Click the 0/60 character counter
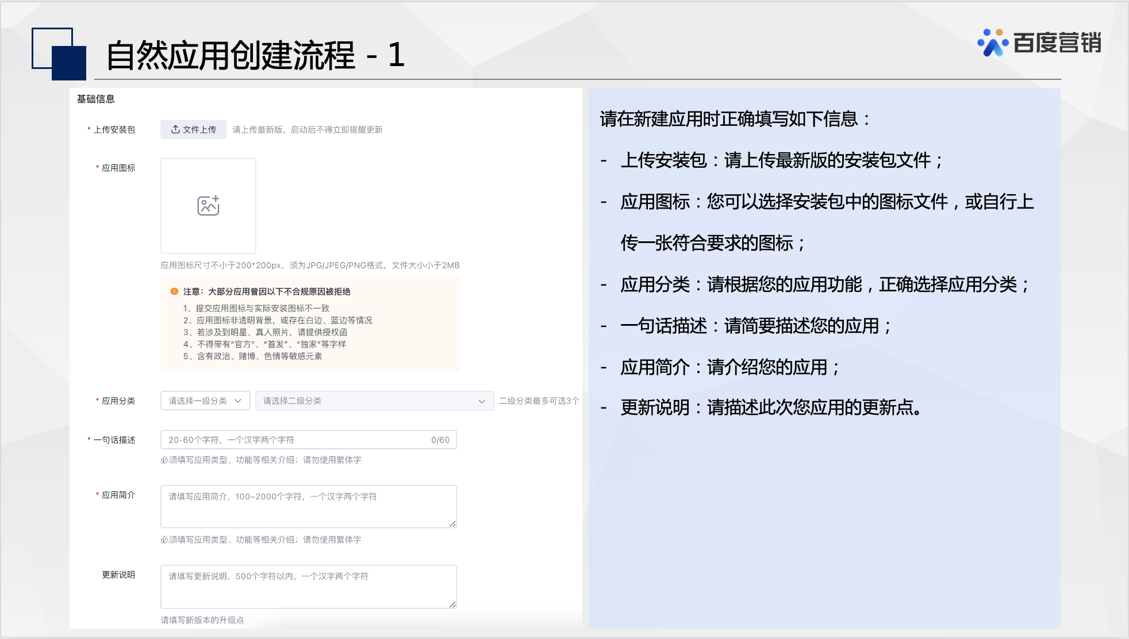 (x=440, y=440)
